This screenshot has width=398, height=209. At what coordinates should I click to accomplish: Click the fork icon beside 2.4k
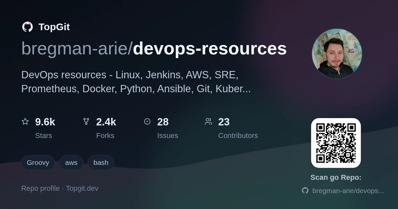click(86, 121)
